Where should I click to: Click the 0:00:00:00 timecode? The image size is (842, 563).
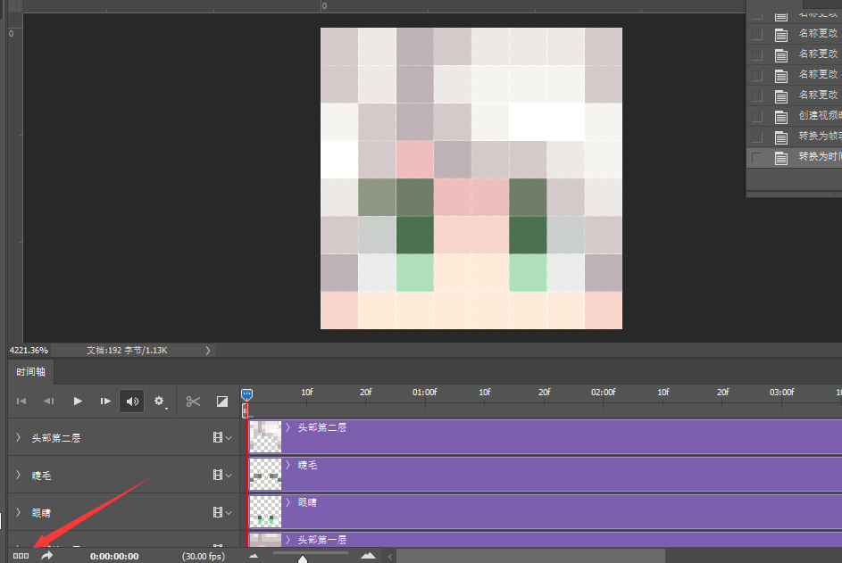(x=114, y=556)
